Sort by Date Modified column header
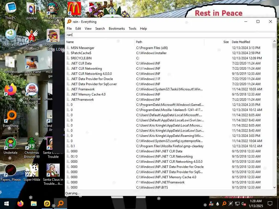The image size is (279, 209). tap(251, 42)
